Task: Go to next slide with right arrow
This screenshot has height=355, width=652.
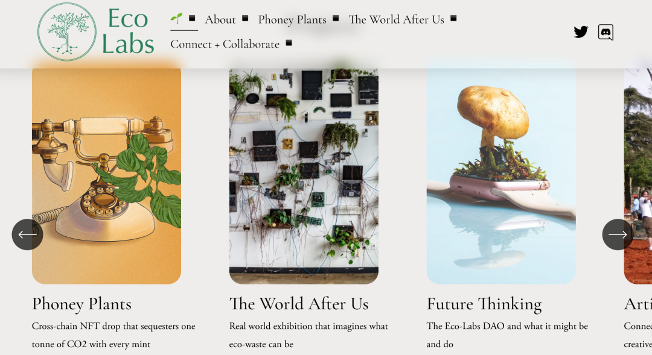Action: (x=618, y=234)
